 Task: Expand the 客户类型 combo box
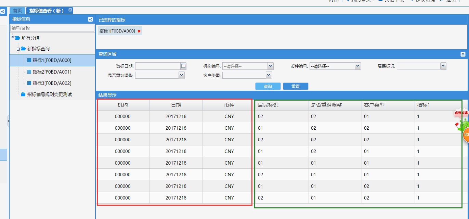coord(269,75)
